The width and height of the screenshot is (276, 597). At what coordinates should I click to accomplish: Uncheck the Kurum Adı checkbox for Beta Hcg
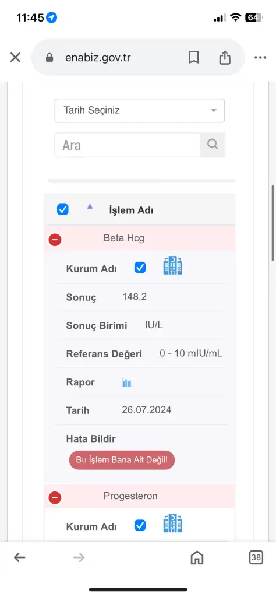pos(140,268)
